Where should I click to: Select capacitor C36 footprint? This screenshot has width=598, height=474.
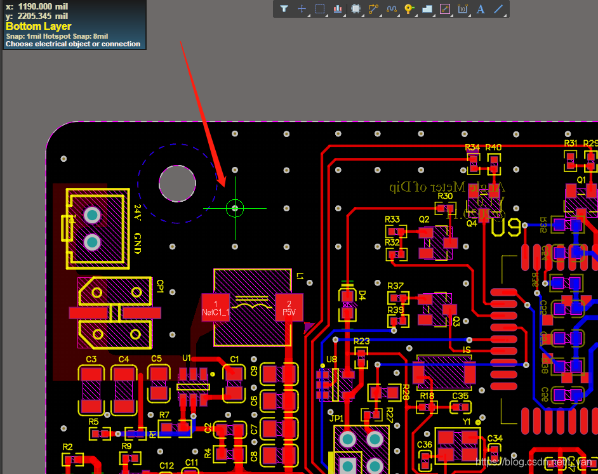pyautogui.click(x=425, y=460)
